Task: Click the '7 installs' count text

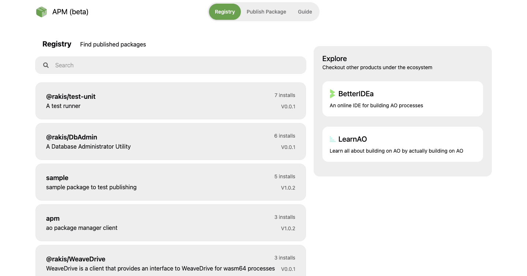Action: point(285,95)
